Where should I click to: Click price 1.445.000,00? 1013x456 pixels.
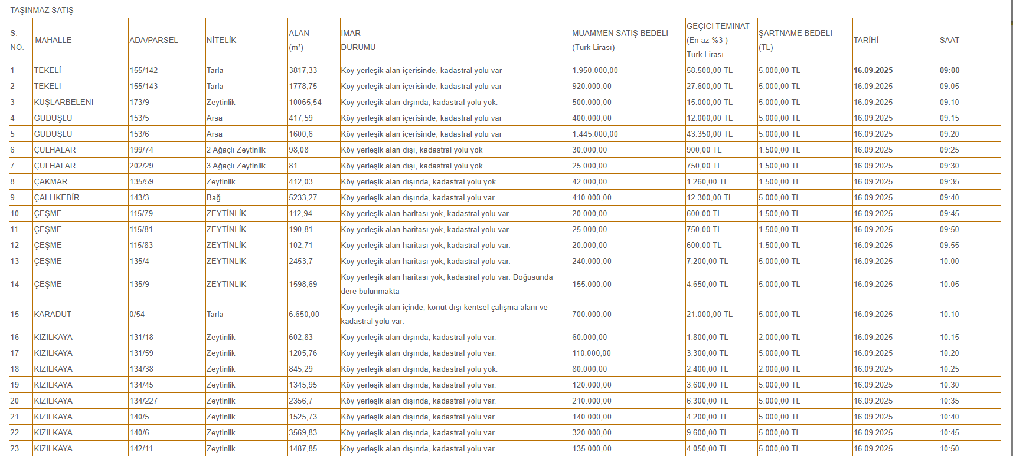[595, 134]
